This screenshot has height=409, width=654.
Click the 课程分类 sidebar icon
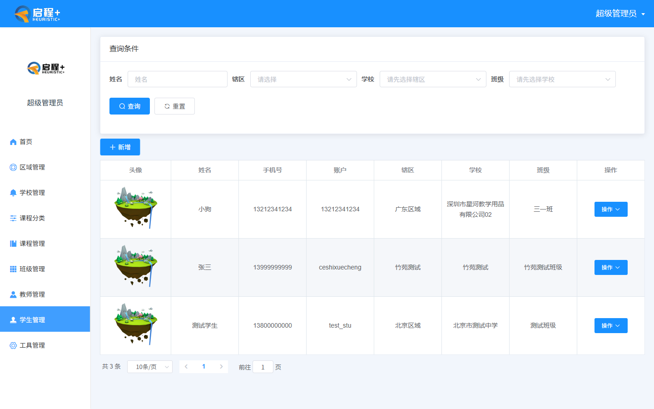click(13, 218)
